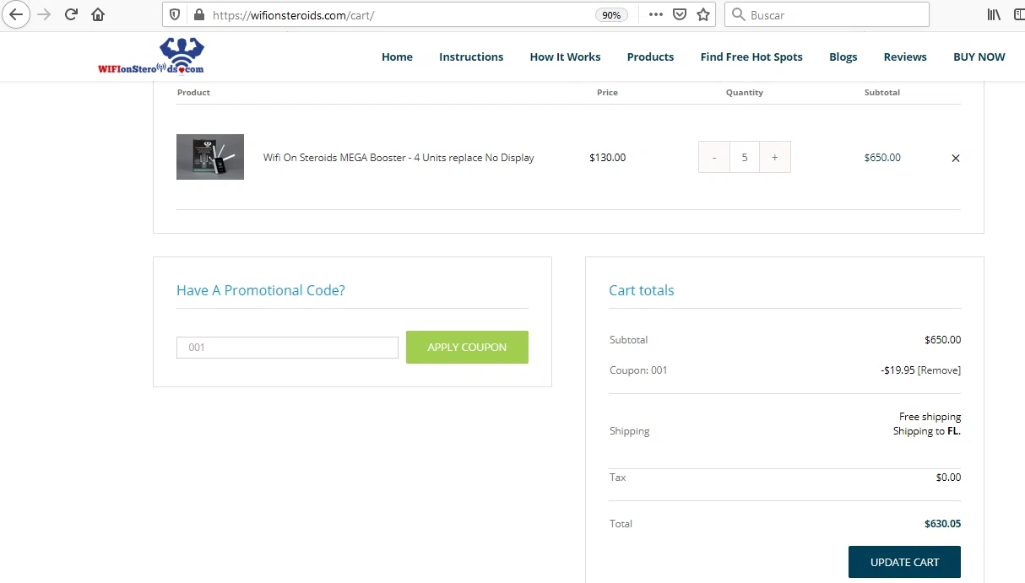
Task: Click the $650.00 subtotal in product row
Action: pyautogui.click(x=882, y=158)
